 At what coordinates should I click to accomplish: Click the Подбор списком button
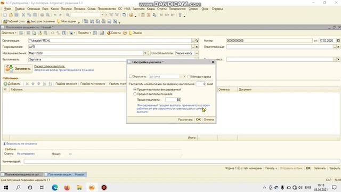pyautogui.click(x=66, y=84)
